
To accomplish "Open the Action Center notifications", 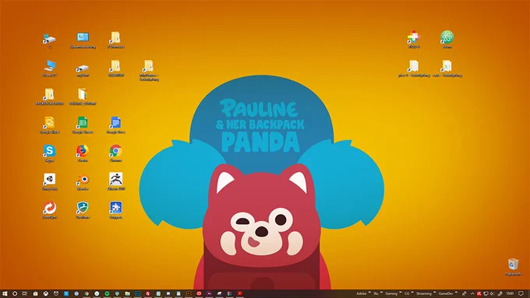I will click(521, 293).
